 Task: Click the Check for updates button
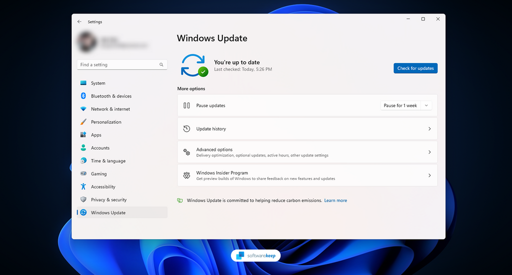(x=415, y=68)
